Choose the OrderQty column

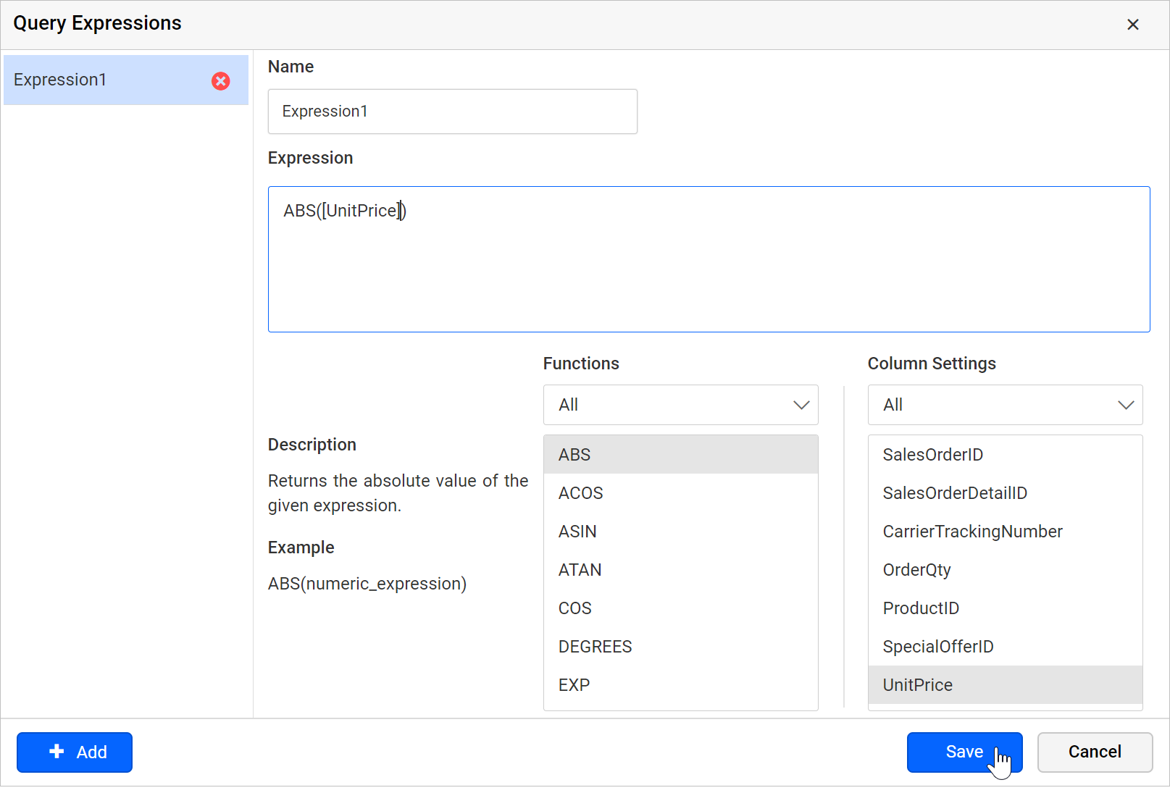point(1006,570)
